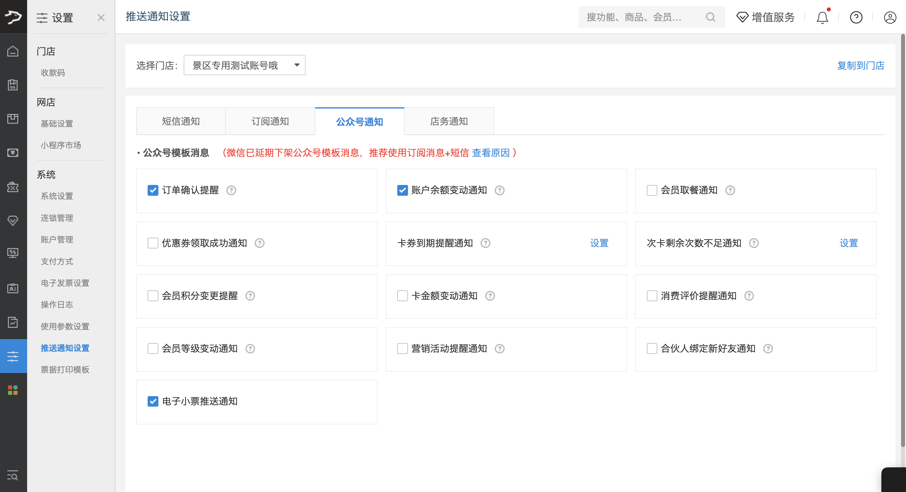The width and height of the screenshot is (906, 492).
Task: Click the diamond icon next to 增值服务
Action: point(742,17)
